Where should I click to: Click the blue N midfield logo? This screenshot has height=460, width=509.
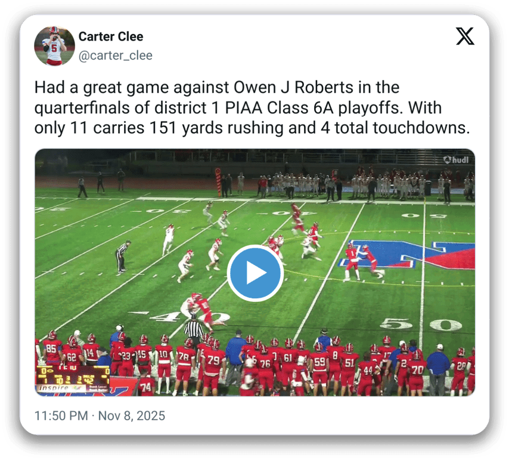pos(406,255)
